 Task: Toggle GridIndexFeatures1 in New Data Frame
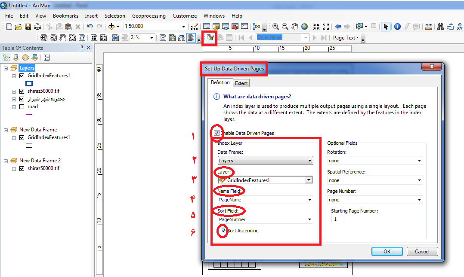22,137
